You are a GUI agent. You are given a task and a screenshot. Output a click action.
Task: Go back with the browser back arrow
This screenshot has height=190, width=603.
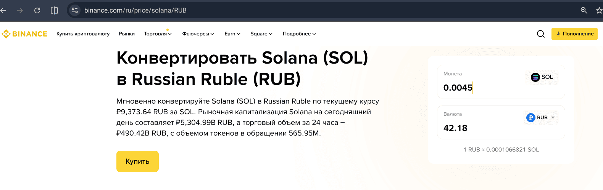click(x=3, y=10)
